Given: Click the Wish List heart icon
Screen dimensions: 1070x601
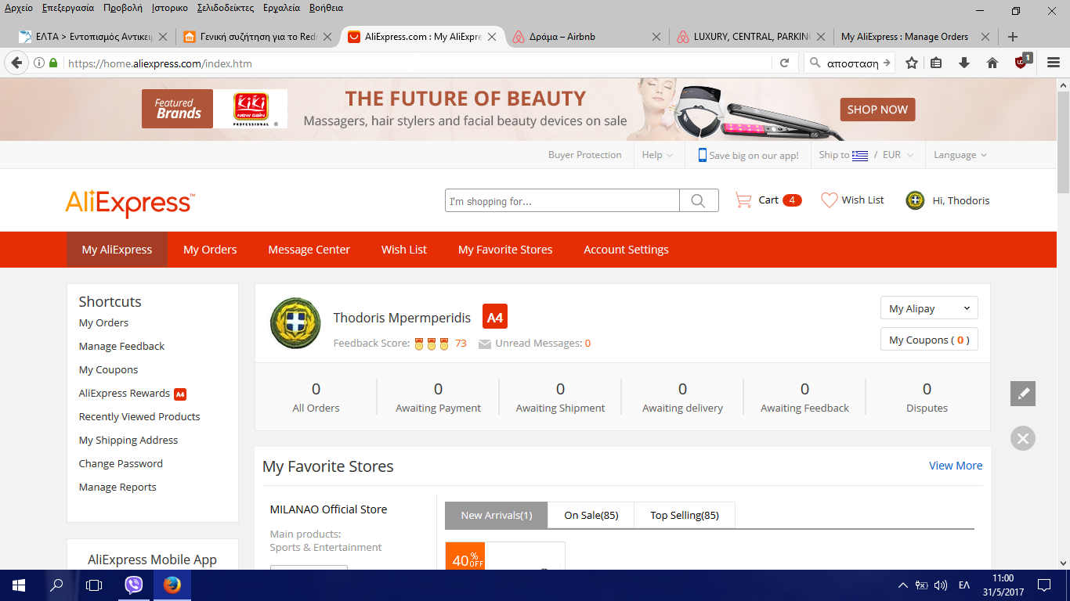Looking at the screenshot, I should pos(829,200).
